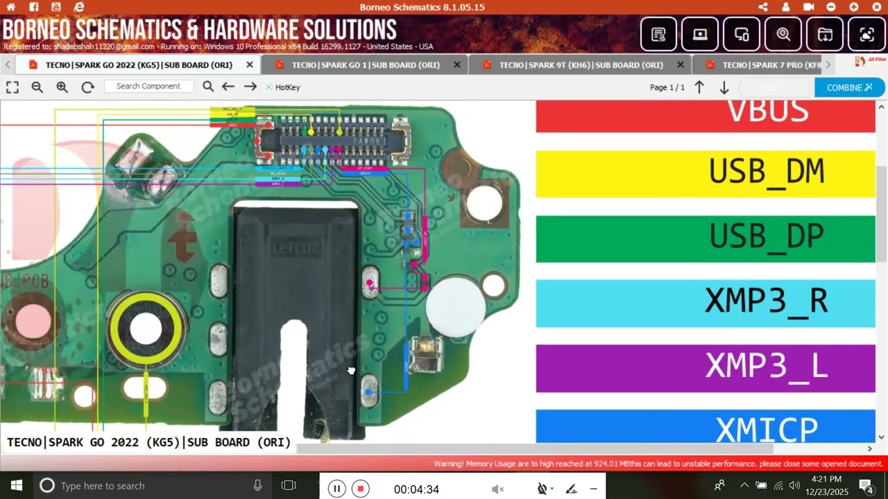This screenshot has height=499, width=888.
Task: Click the video camera icon
Action: pos(809,7)
